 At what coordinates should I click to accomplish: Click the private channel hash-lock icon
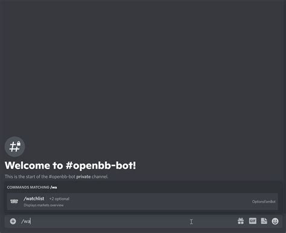point(14,147)
